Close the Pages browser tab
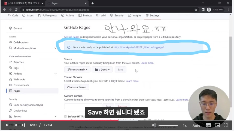 (86, 3)
